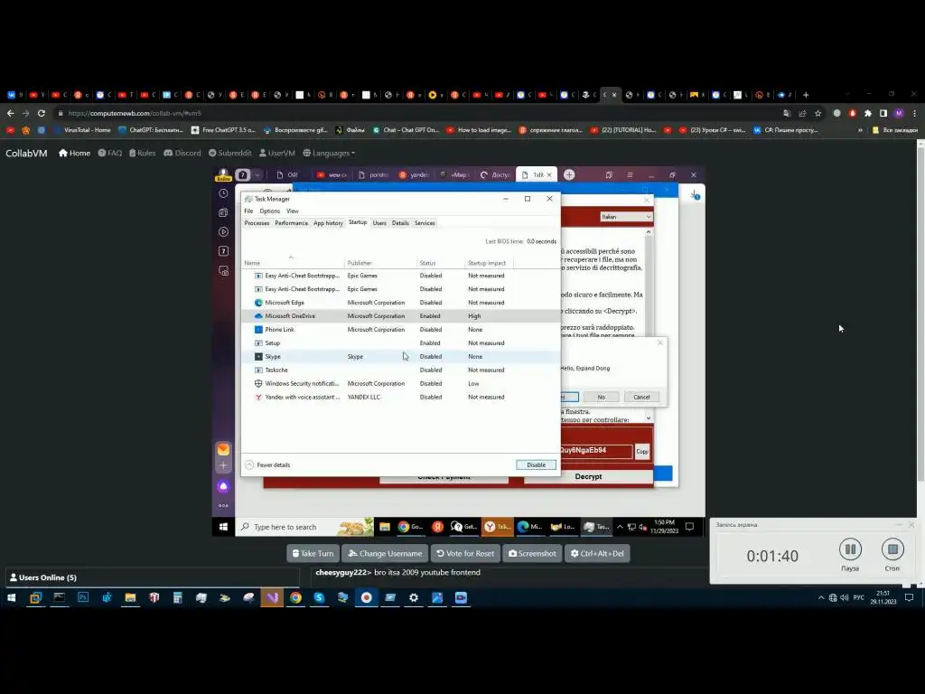925x694 pixels.
Task: Open Photoshop from the host taskbar
Action: tap(83, 598)
